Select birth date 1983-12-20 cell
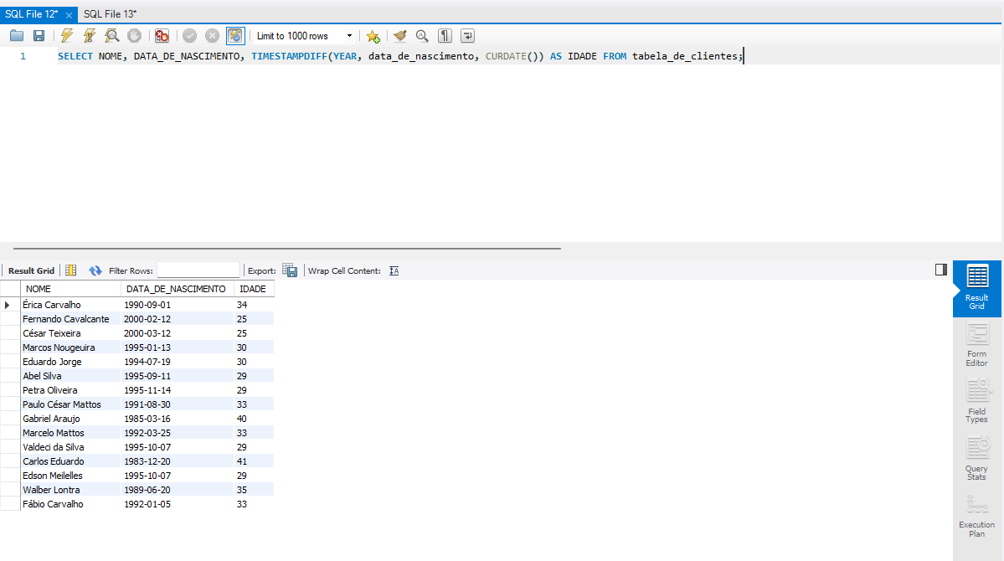 click(177, 461)
